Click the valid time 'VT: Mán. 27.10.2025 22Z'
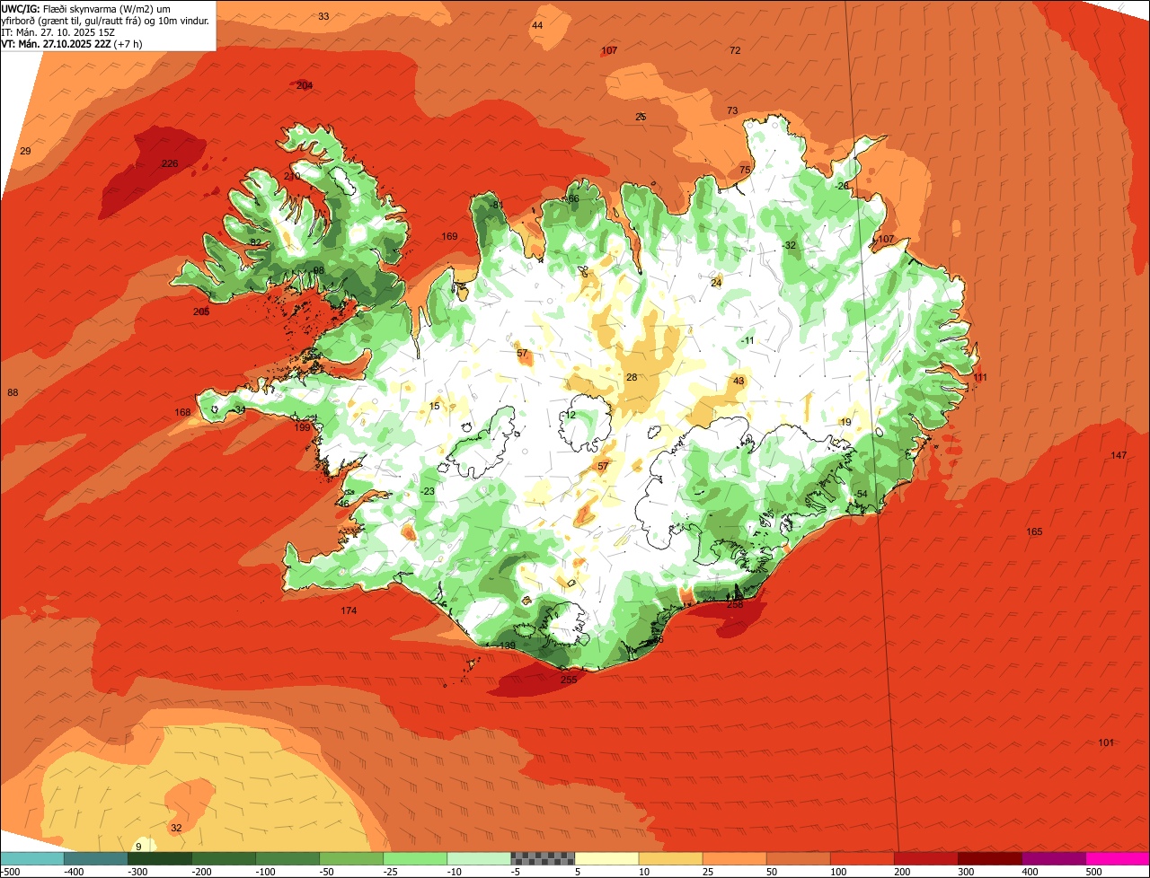Viewport: 1150px width, 878px height. (x=57, y=43)
